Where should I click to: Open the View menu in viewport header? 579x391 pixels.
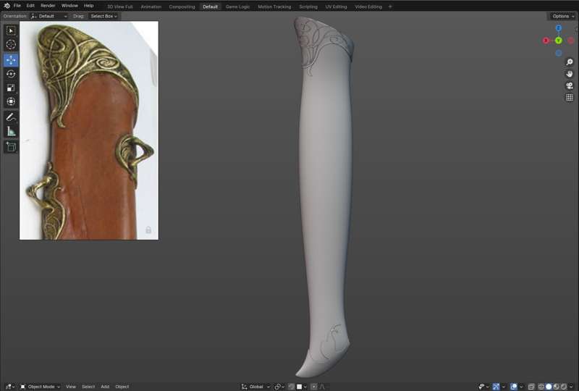[x=70, y=387]
